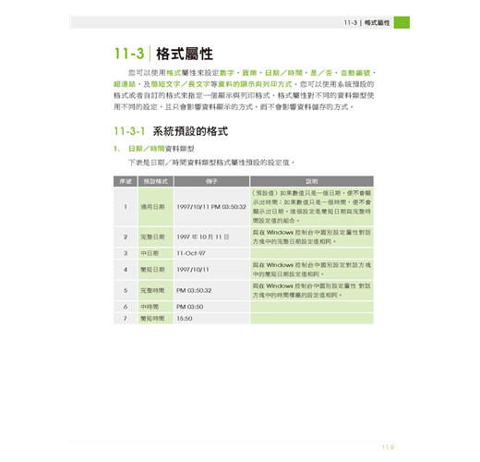Screen dimensions: 480x462
Task: Select the 簡短時間 format cell
Action: pos(156,319)
